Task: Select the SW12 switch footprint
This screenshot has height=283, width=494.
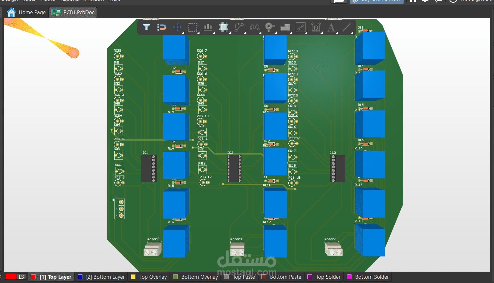Action: coord(203,169)
